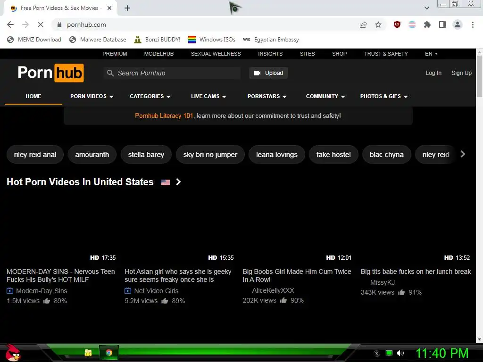Viewport: 483px width, 362px height.
Task: Open the tab search chevron
Action: (426, 8)
